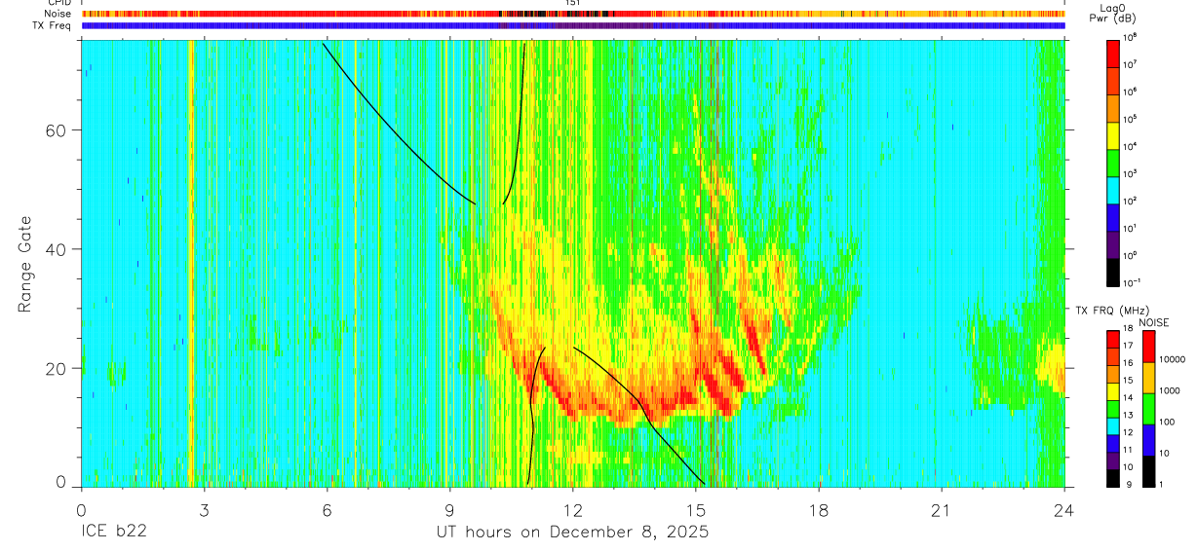Image resolution: width=1197 pixels, height=552 pixels.
Task: Click the red top segment of the NOISE color bar
Action: 1150,346
